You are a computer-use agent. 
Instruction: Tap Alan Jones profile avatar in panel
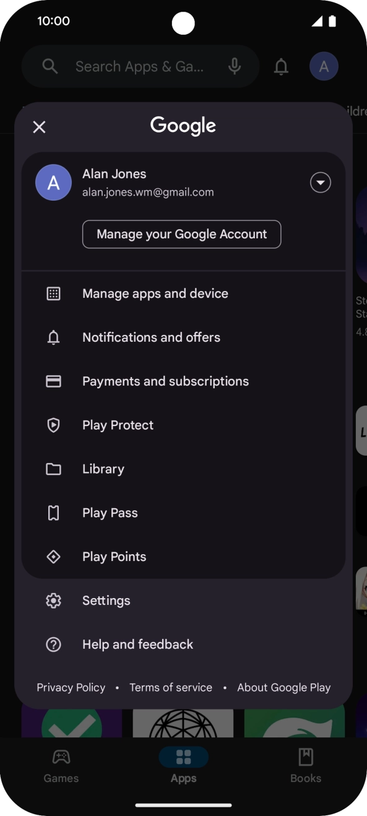click(54, 183)
